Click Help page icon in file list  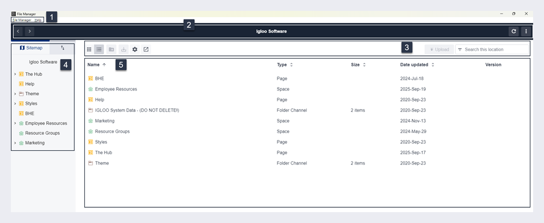(90, 100)
